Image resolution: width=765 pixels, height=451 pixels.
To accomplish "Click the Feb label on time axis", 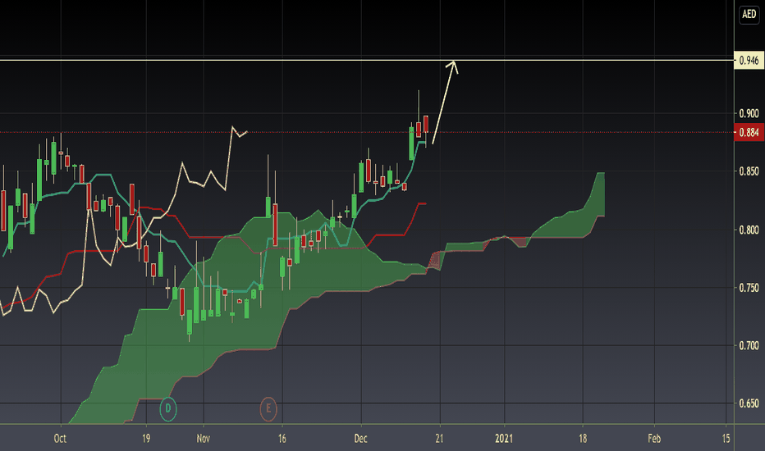I will point(654,439).
